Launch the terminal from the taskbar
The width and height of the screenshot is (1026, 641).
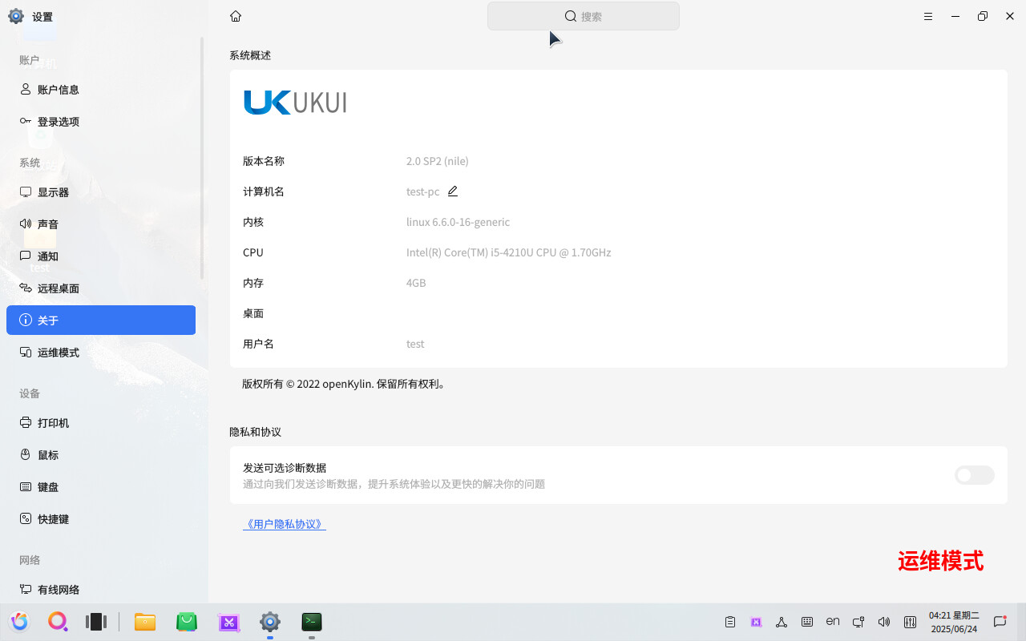(x=312, y=622)
